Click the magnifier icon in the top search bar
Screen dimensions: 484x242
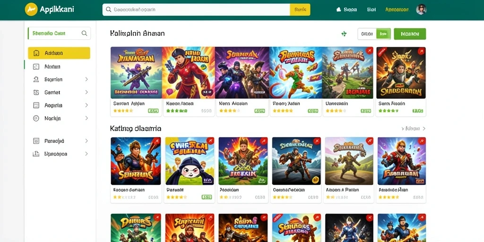[108, 9]
